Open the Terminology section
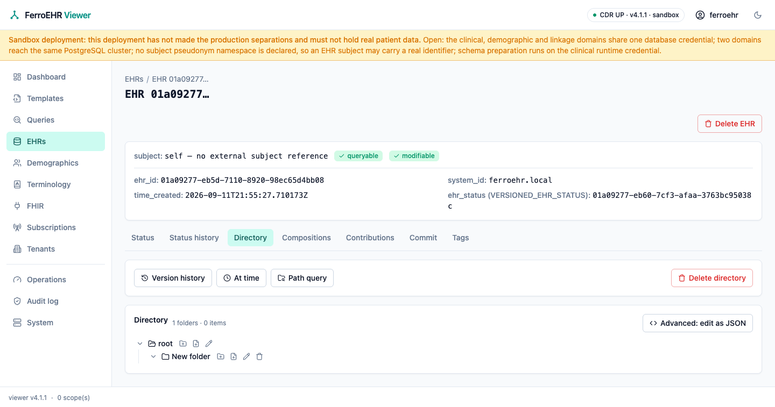Viewport: 775px width, 407px height. point(55,184)
